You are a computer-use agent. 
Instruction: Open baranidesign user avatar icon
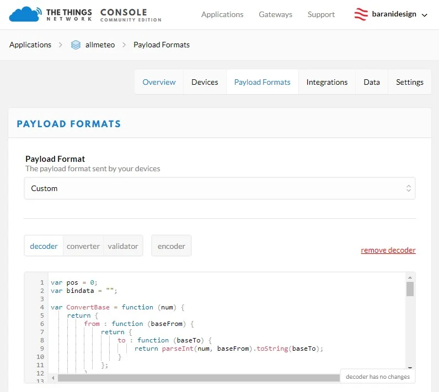tap(361, 14)
